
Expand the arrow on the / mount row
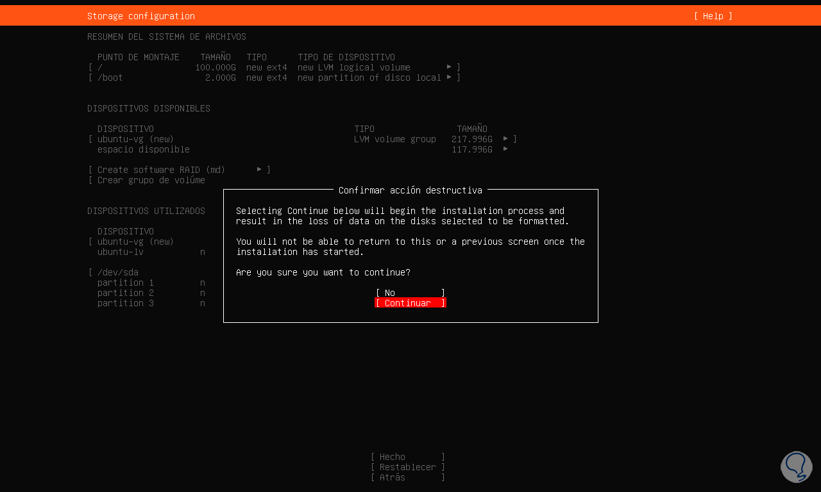coord(450,67)
